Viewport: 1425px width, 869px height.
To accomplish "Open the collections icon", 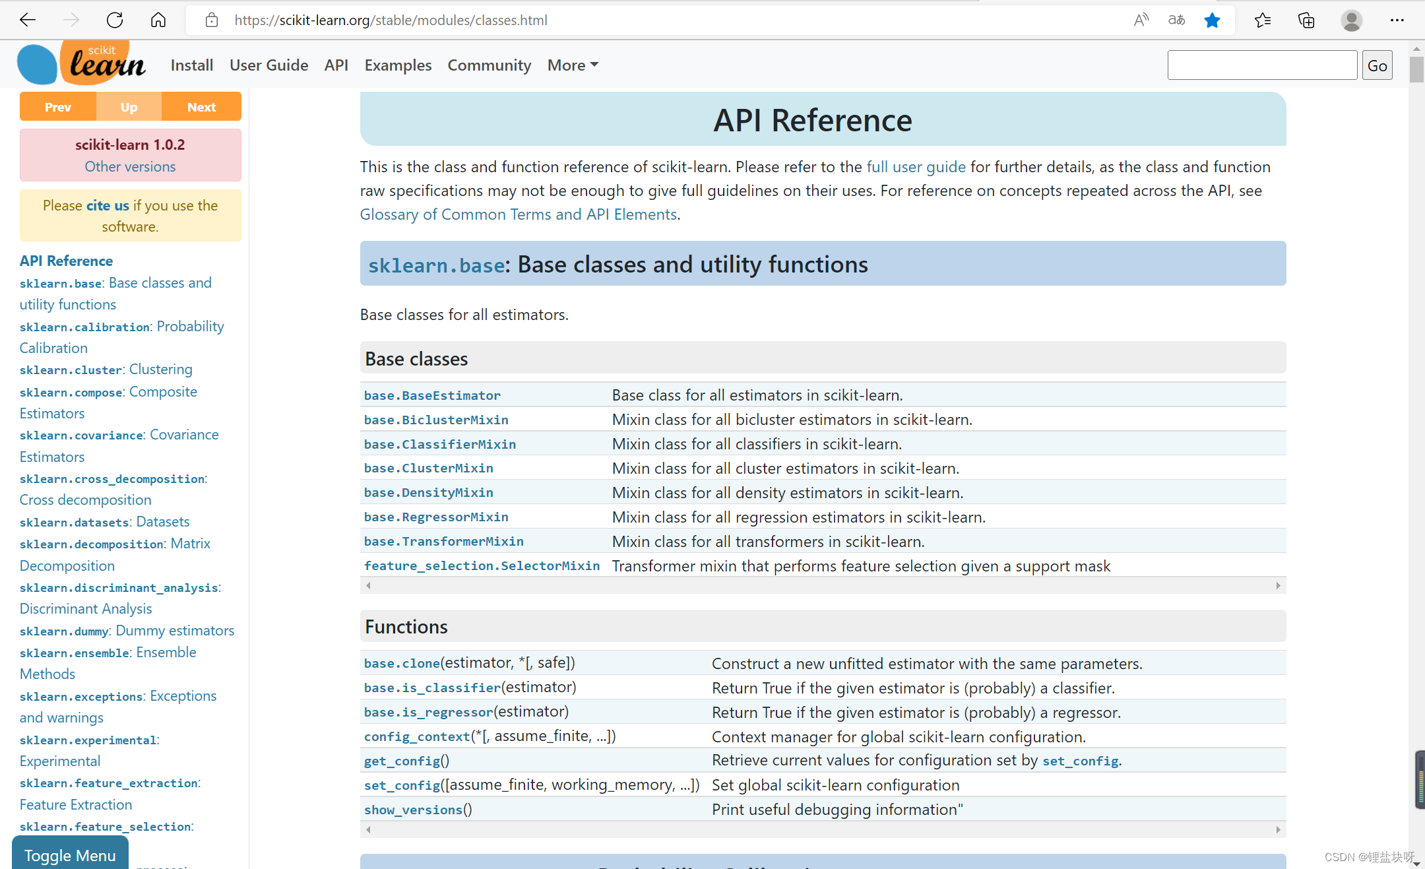I will tap(1306, 20).
